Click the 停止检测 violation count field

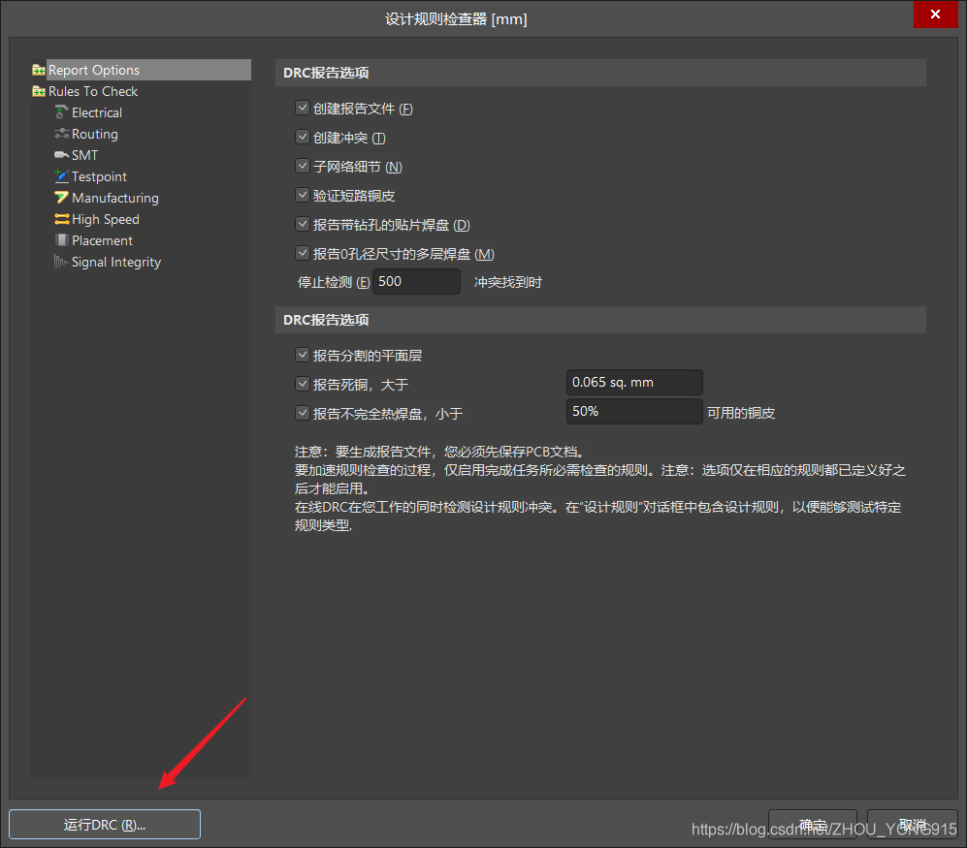click(x=416, y=281)
